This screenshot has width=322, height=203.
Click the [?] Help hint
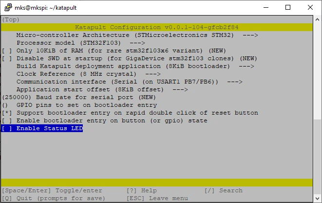142,191
